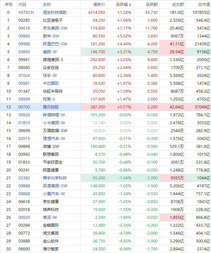
Task: Click the 9595万 turnover cell
Action: 173,178
